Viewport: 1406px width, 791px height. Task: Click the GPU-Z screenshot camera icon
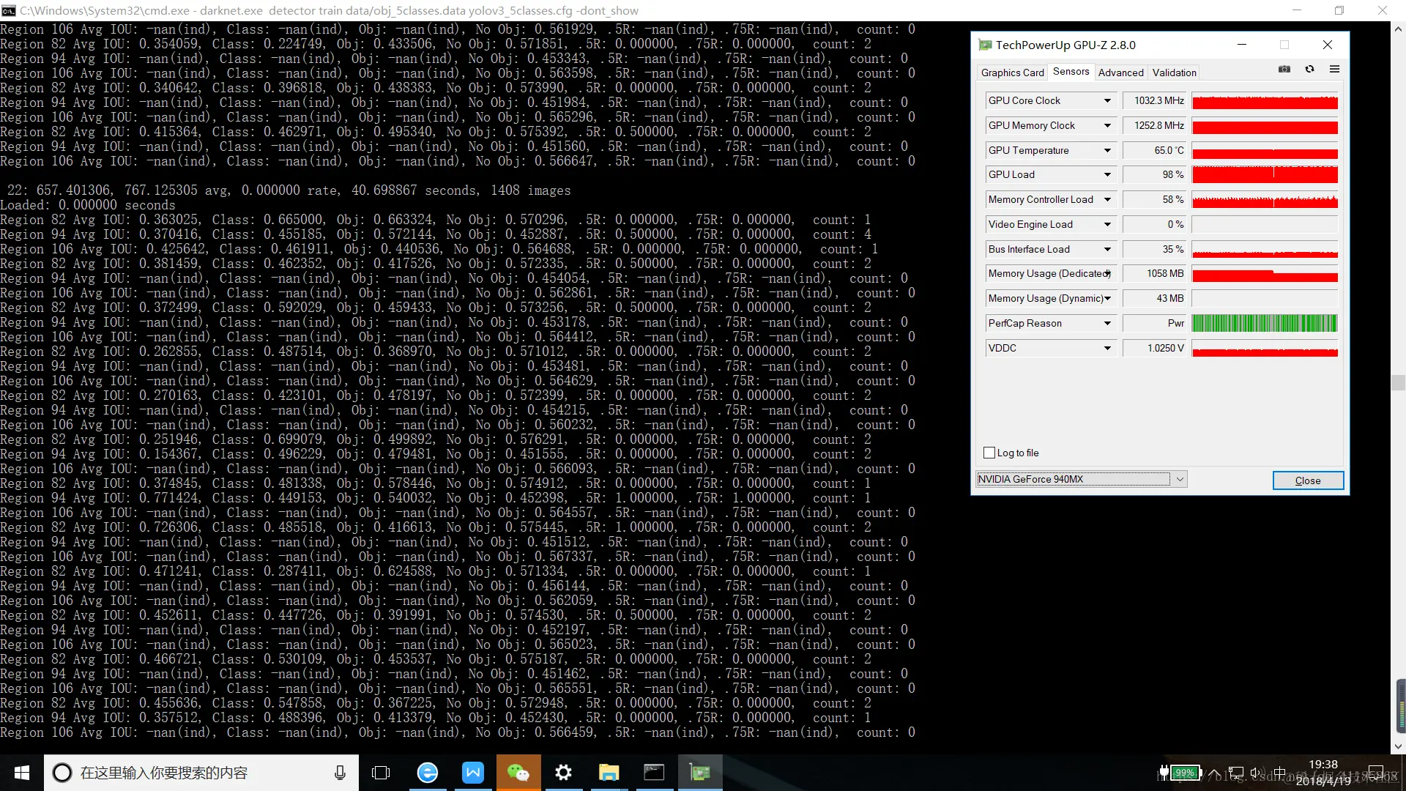pyautogui.click(x=1284, y=70)
